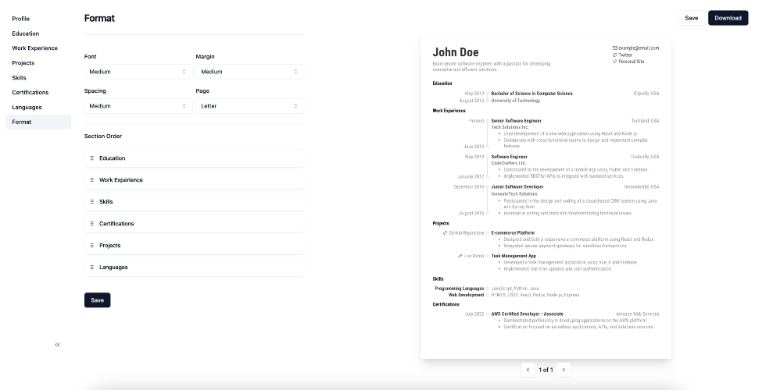The width and height of the screenshot is (773, 390).
Task: Go to next resume page arrow
Action: point(564,370)
